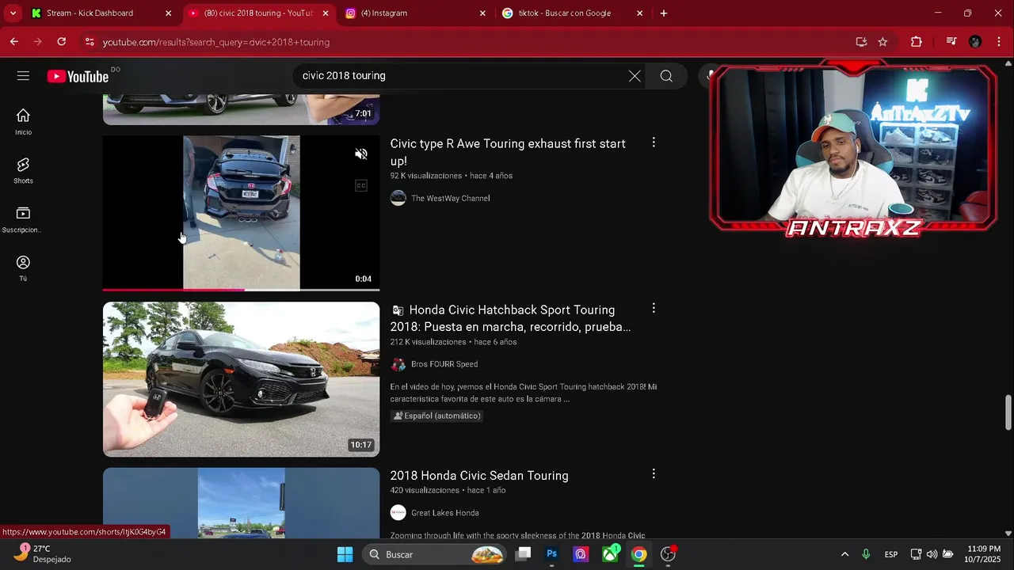Open Task View on the taskbar
The height and width of the screenshot is (570, 1014).
523,554
